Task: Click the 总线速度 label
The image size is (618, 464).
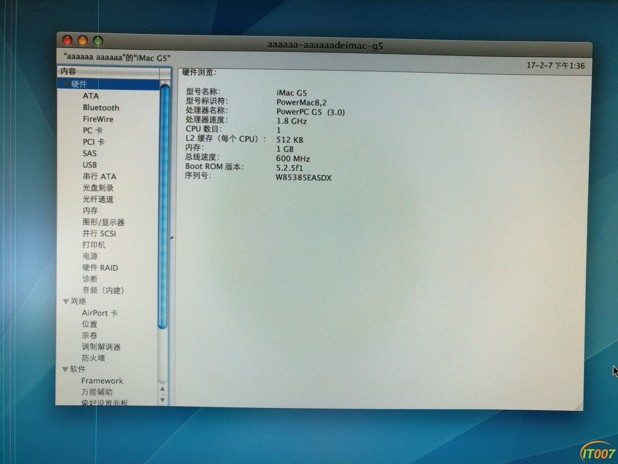Action: coord(202,157)
